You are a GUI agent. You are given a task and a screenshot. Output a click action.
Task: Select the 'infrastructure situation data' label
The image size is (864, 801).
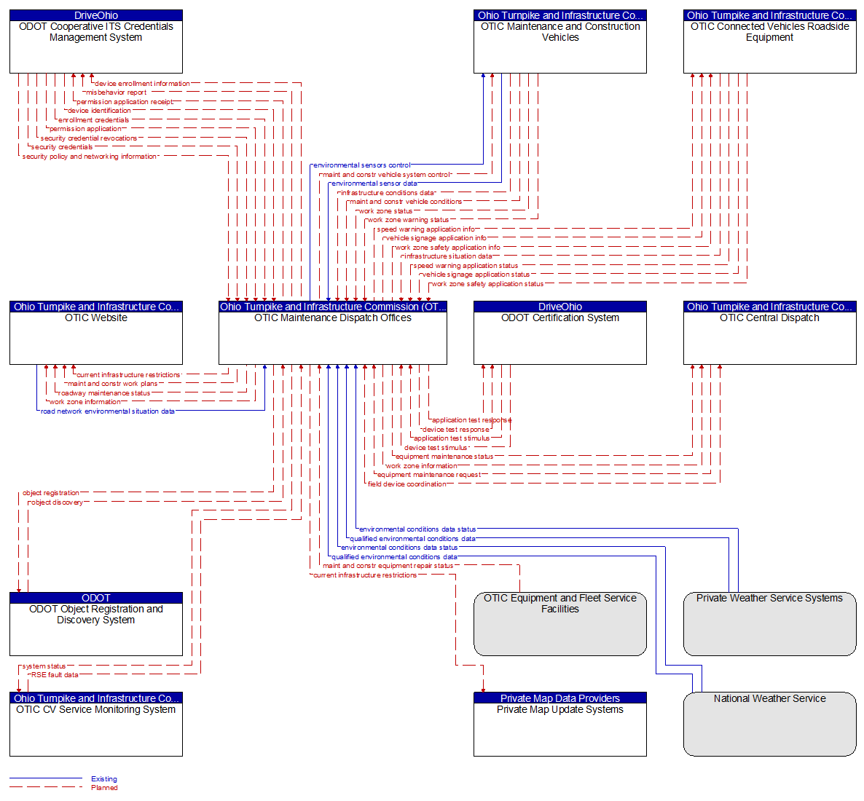click(x=449, y=256)
